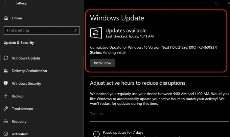Select the Windows Update sync icon in sidebar
Viewport: 230px width, 137px height.
tap(6, 58)
